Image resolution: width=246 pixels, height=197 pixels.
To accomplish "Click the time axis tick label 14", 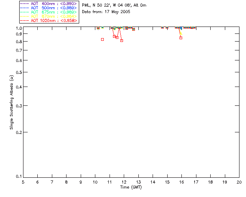I will [153, 182].
